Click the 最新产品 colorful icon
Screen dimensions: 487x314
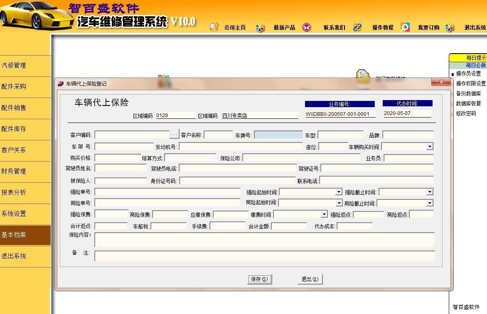click(260, 28)
